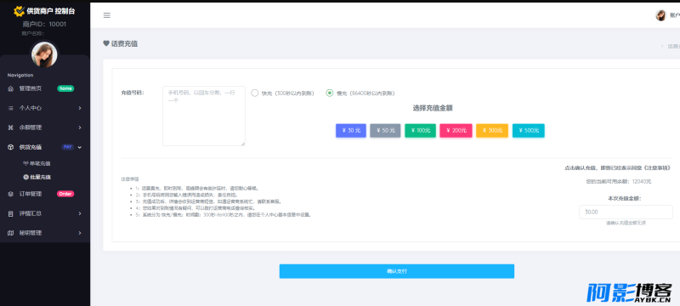Click the home icon beside 管理首页
Viewport: 680px width, 306px height.
pyautogui.click(x=11, y=88)
